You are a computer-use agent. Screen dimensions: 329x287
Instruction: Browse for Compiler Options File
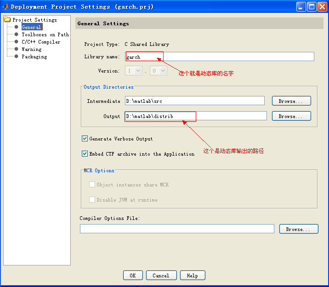pyautogui.click(x=298, y=229)
